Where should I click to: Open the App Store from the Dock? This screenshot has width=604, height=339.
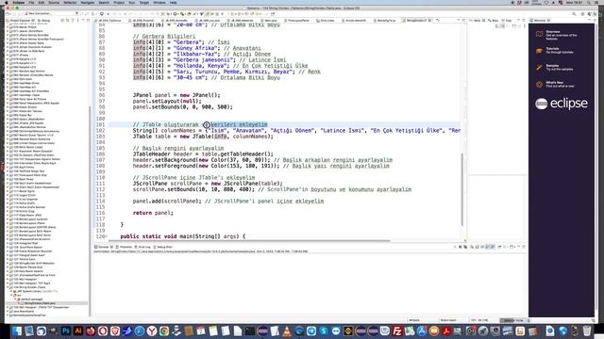point(422,331)
